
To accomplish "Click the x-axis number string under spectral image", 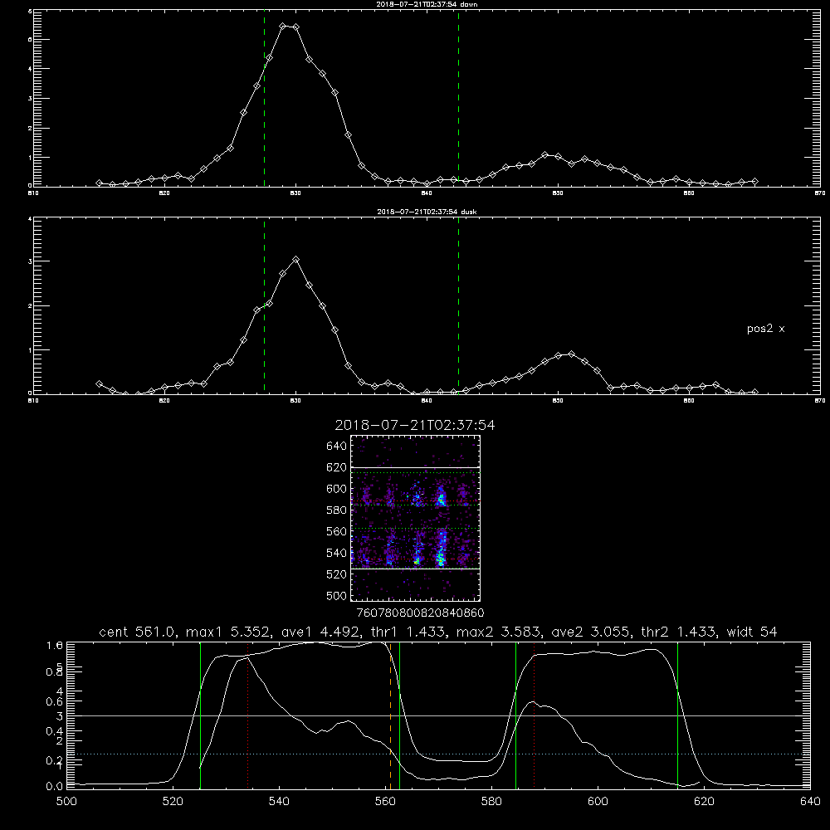I will pyautogui.click(x=420, y=613).
